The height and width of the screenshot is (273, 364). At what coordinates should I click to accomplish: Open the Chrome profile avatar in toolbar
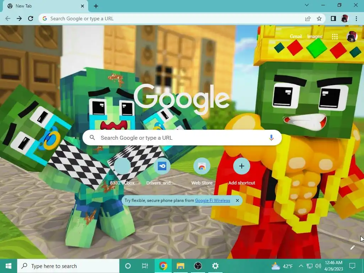click(x=345, y=18)
